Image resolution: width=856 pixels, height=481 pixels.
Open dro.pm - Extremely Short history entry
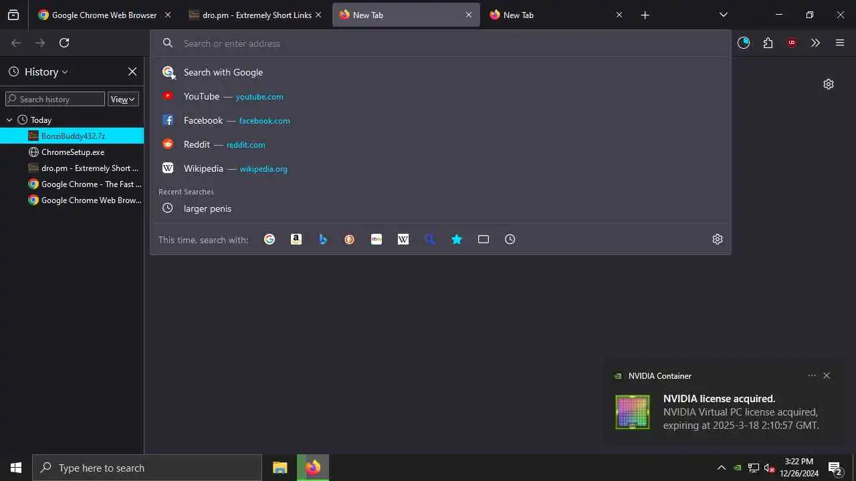(72, 168)
